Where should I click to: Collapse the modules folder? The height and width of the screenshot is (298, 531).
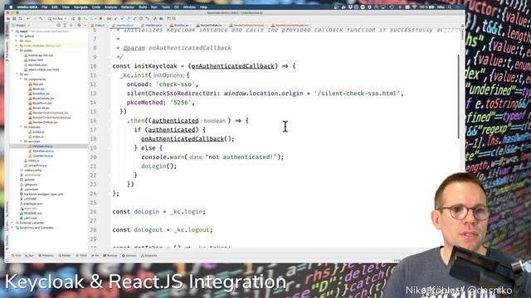[x=21, y=127]
